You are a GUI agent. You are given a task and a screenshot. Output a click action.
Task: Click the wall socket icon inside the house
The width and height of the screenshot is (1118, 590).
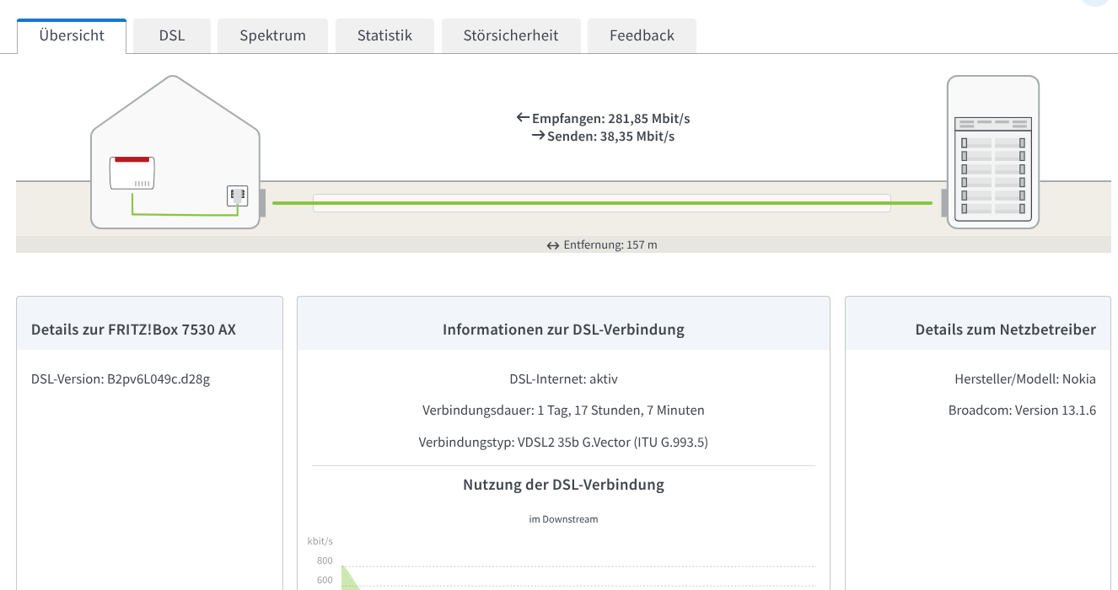pos(237,196)
